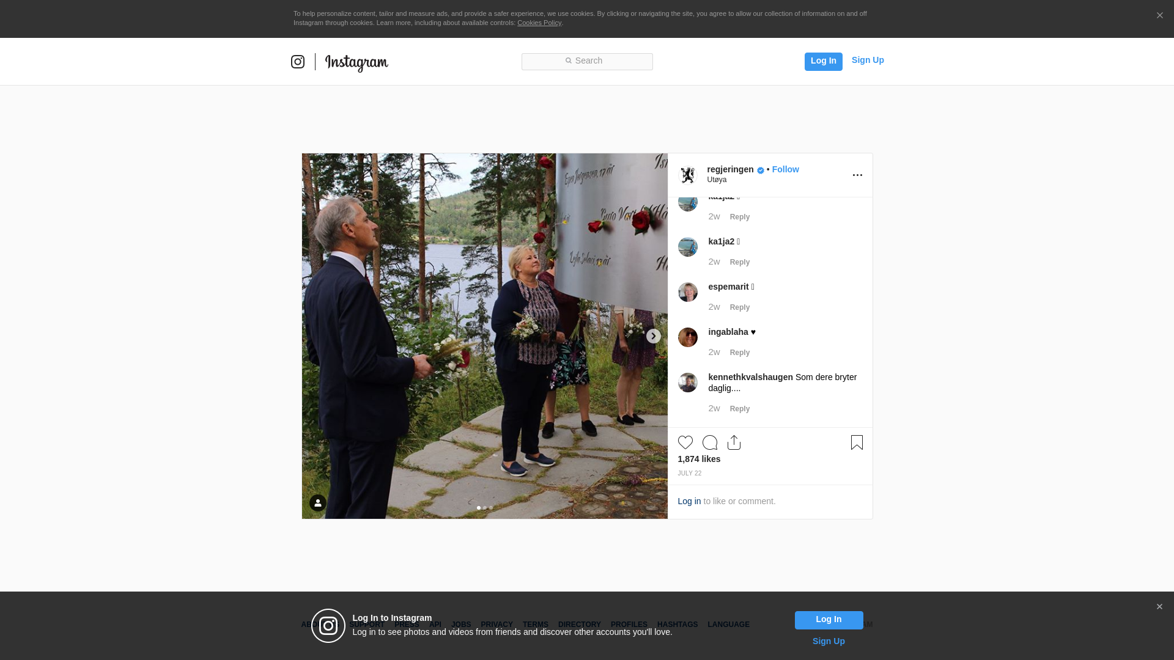The width and height of the screenshot is (1174, 660).
Task: Click Log in to like or comment
Action: click(689, 501)
